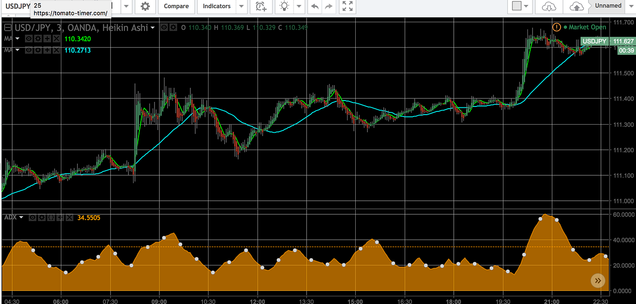Expand the ADX indicator name dropdown arrow
The height and width of the screenshot is (304, 636).
21,217
